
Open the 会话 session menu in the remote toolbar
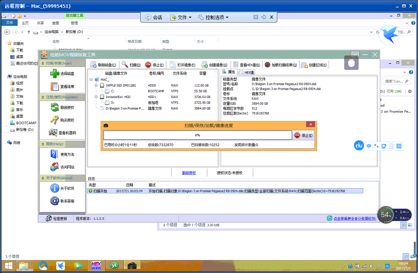click(154, 17)
